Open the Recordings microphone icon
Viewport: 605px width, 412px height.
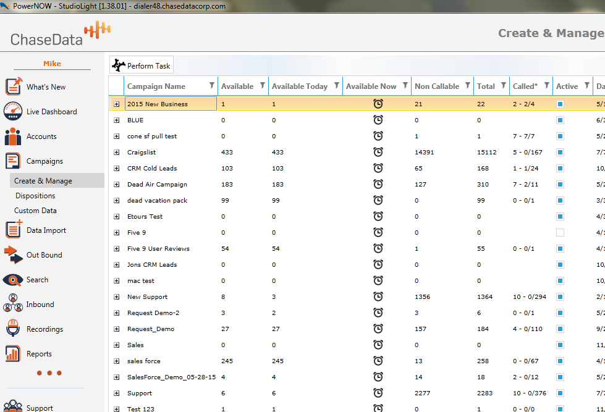coord(14,329)
